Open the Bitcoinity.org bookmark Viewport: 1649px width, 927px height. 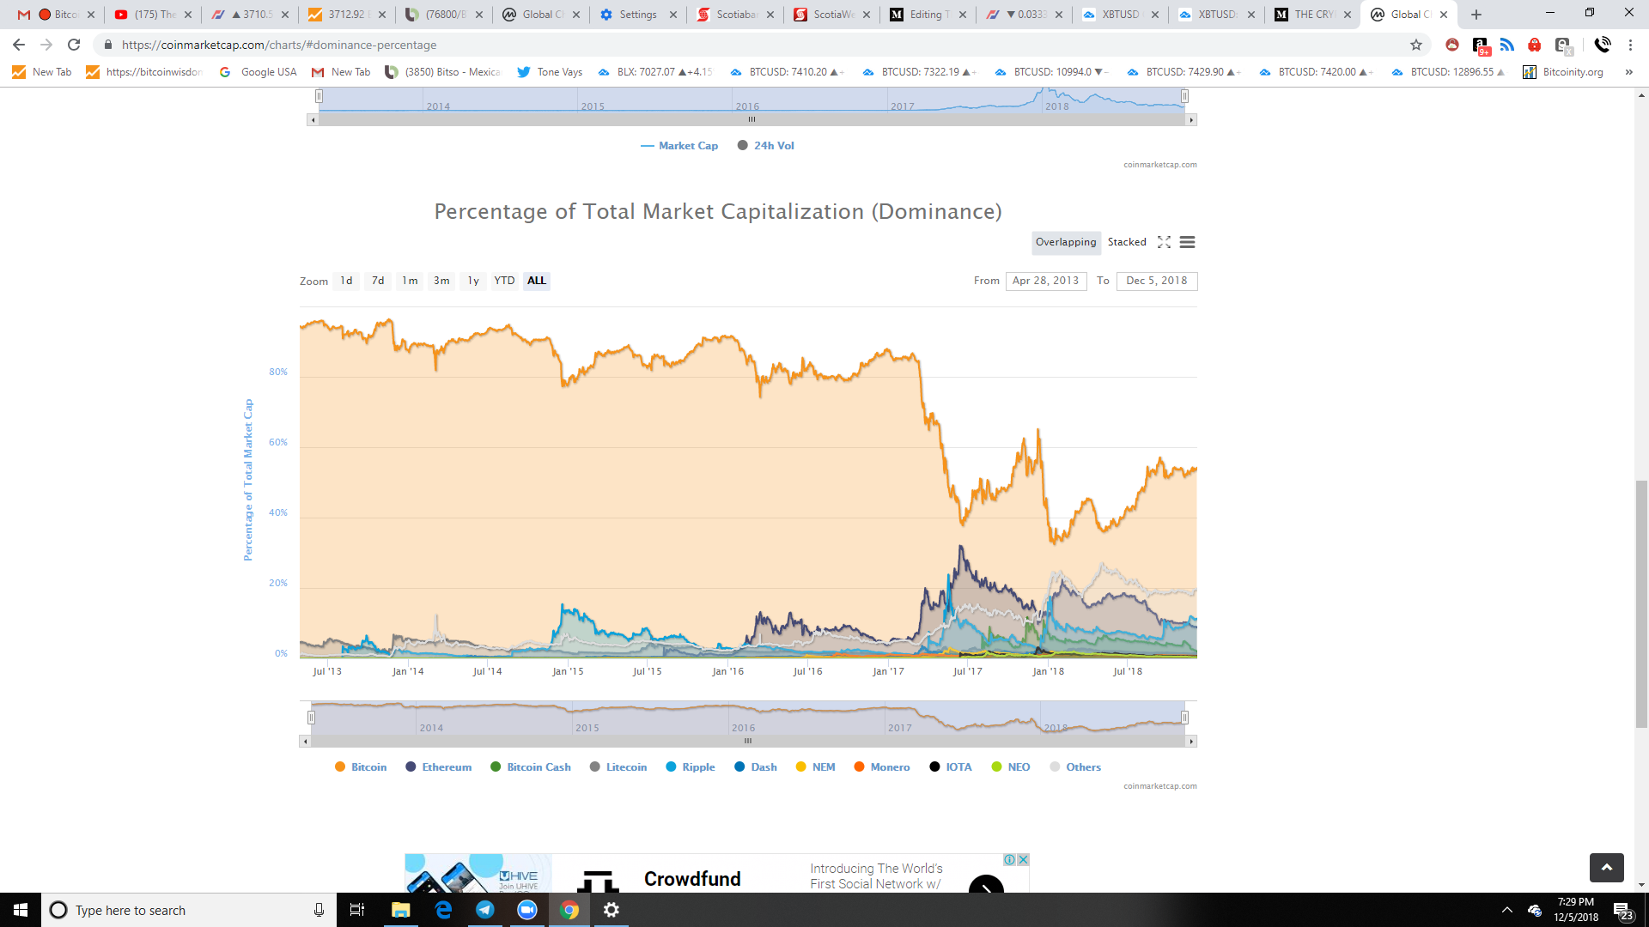(1563, 72)
